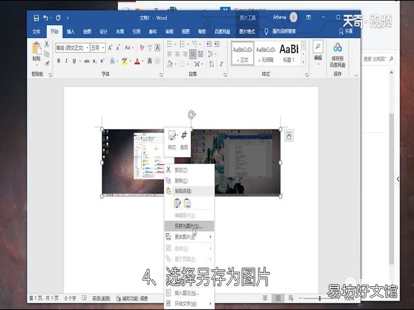Open the File (文件) tab
414x310 pixels.
(37, 32)
